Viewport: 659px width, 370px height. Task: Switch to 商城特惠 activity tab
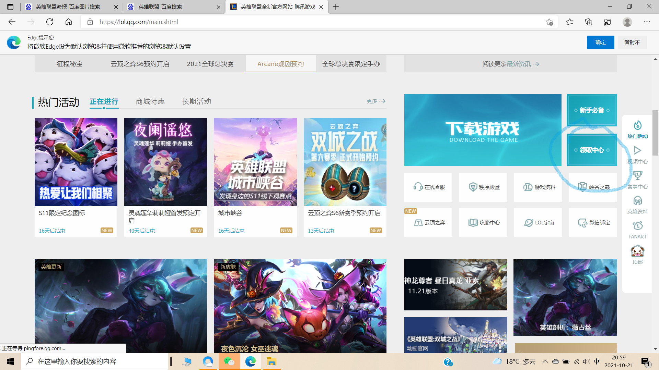point(150,101)
